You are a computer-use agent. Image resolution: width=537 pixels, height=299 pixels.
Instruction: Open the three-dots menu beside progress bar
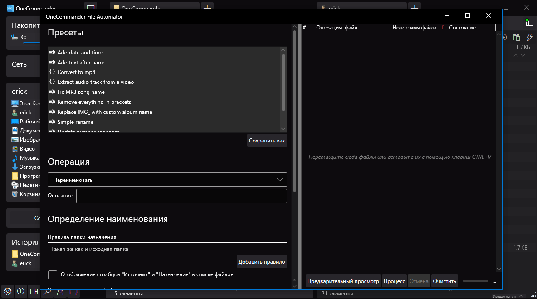(494, 282)
